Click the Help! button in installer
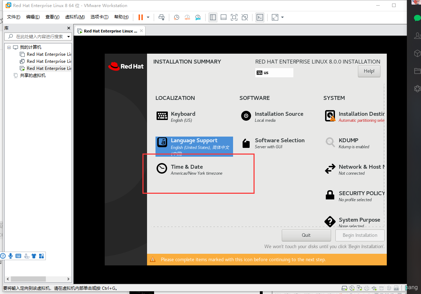 [369, 71]
